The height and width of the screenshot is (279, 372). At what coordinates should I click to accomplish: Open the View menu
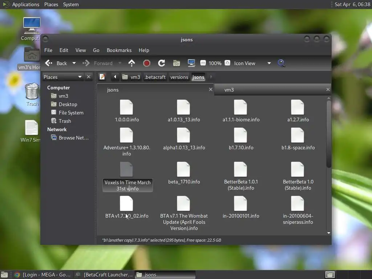[x=81, y=50]
